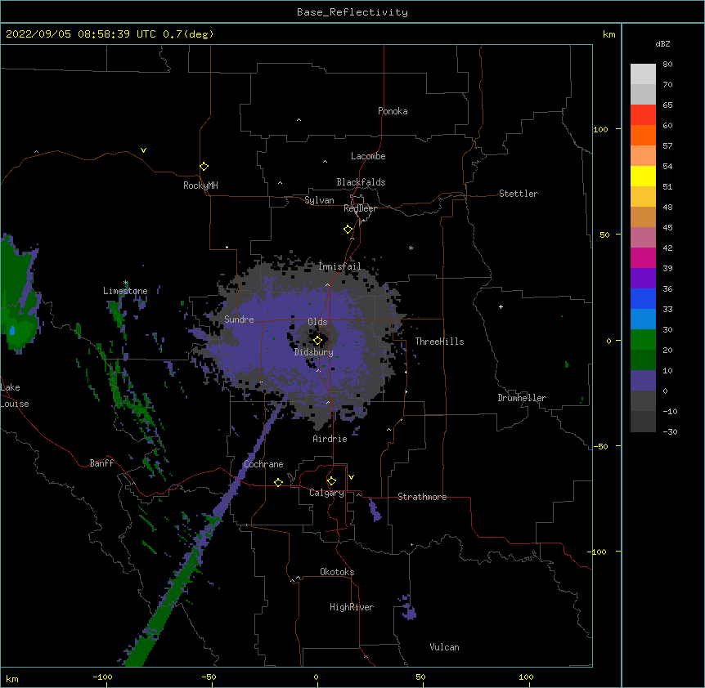Select the 65 dBZ red color swatch
Screen dimensions: 705x688
(643, 114)
